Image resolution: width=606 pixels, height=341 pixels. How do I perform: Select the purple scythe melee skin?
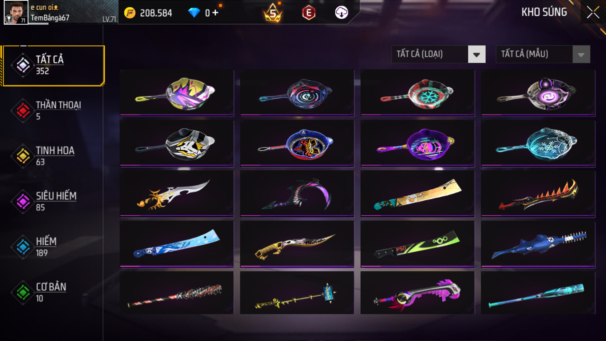pyautogui.click(x=297, y=194)
